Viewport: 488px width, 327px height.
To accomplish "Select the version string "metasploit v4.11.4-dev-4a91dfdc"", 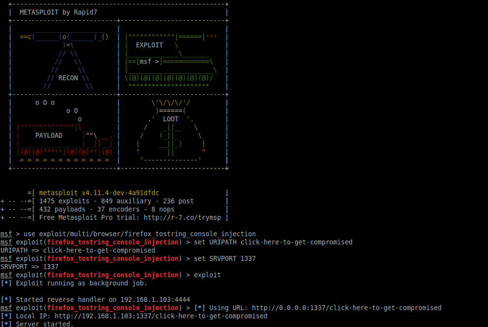I will pyautogui.click(x=99, y=193).
